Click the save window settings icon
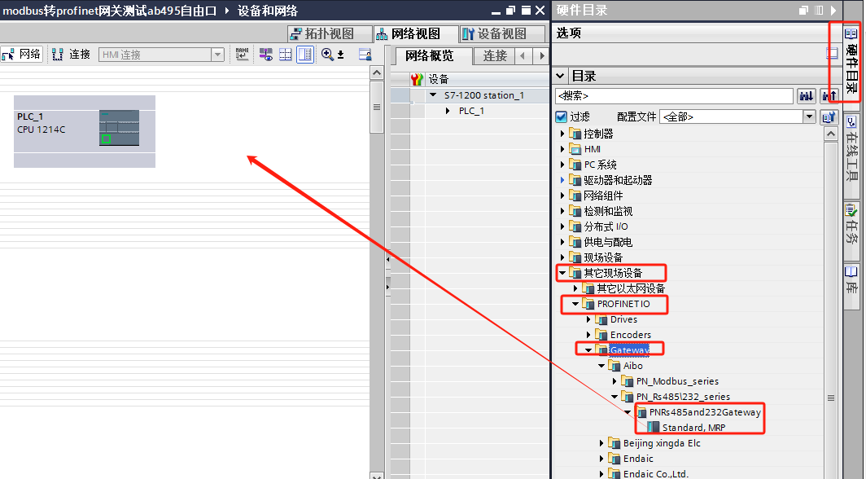The image size is (866, 479). pyautogui.click(x=365, y=54)
